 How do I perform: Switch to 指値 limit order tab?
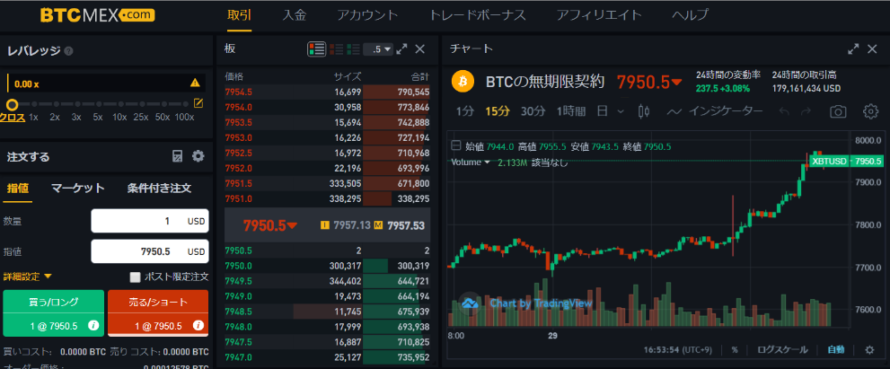[18, 188]
